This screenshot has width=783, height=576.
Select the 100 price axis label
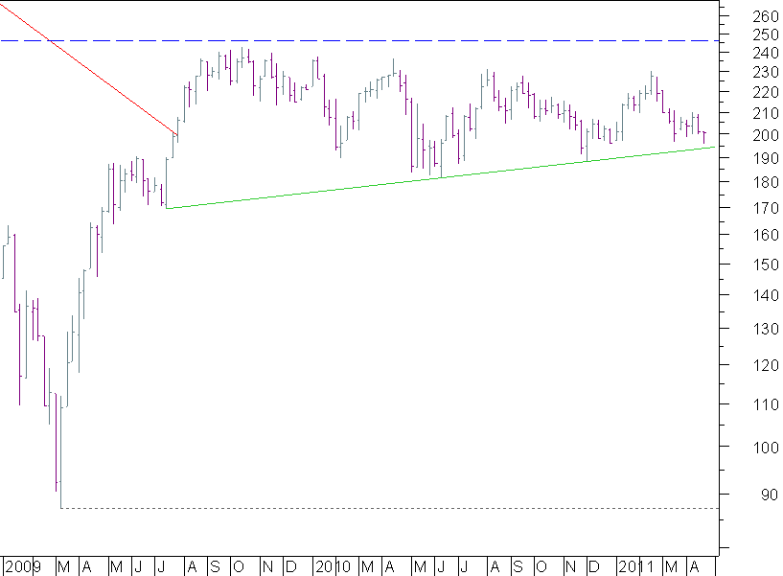click(766, 448)
